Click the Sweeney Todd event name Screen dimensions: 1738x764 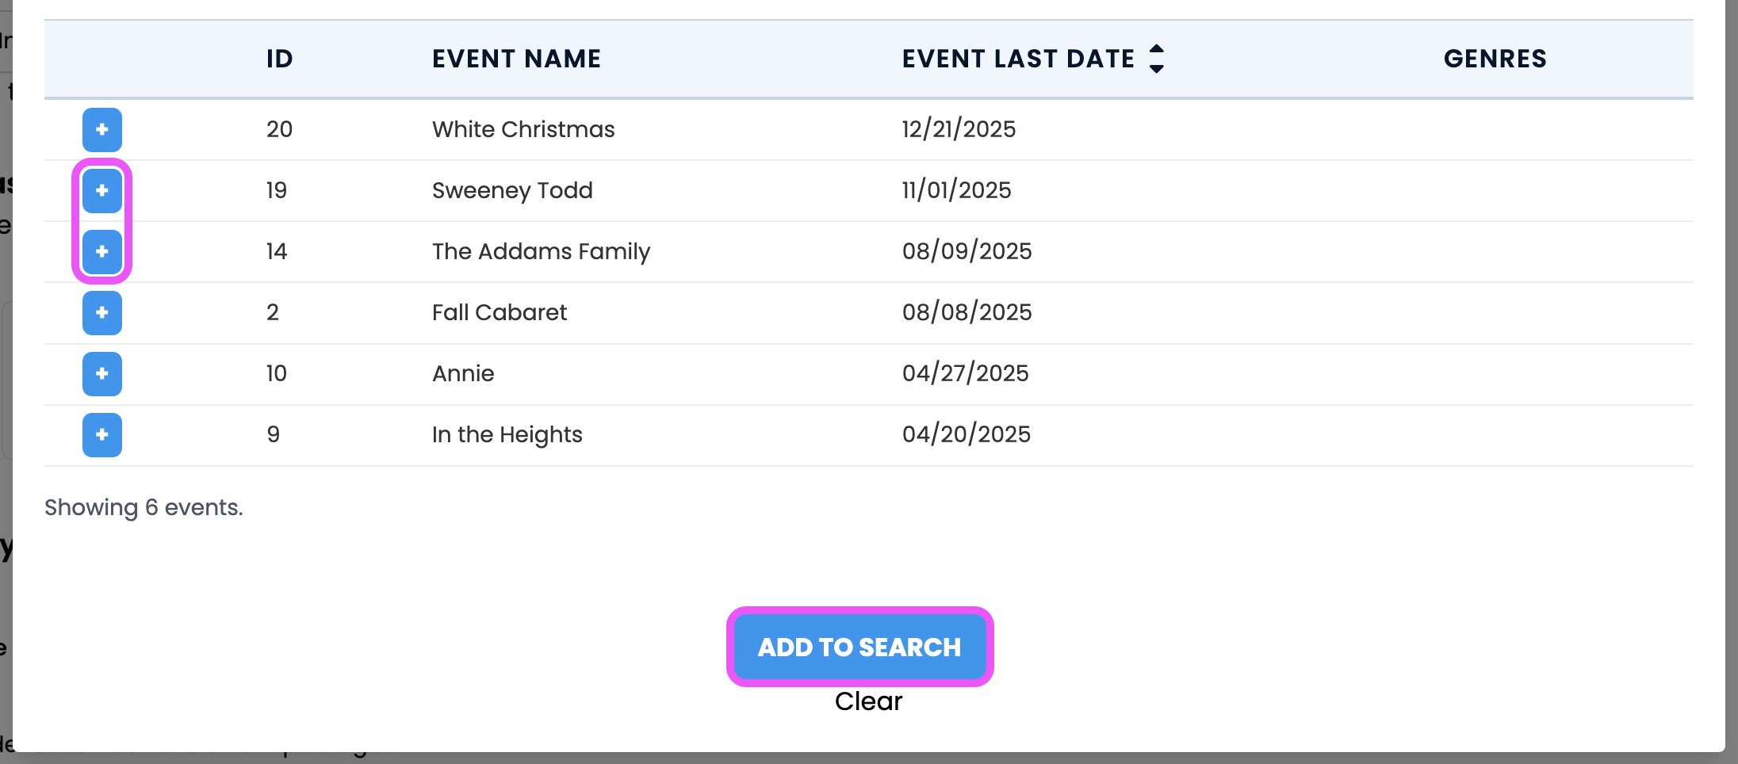tap(512, 190)
